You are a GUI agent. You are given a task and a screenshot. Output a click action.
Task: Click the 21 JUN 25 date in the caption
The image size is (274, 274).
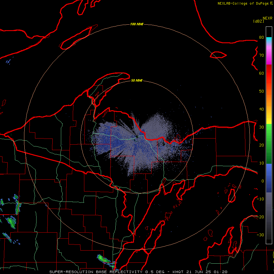(199, 272)
